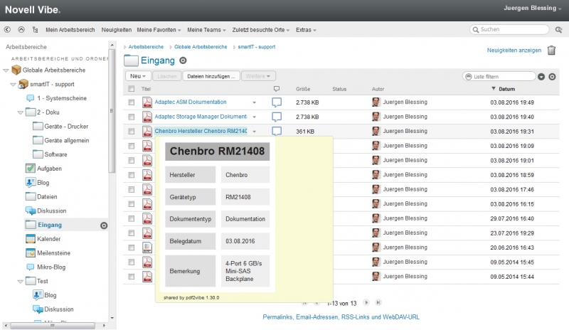Sort by Datum column header
This screenshot has width=569, height=330.
(506, 89)
